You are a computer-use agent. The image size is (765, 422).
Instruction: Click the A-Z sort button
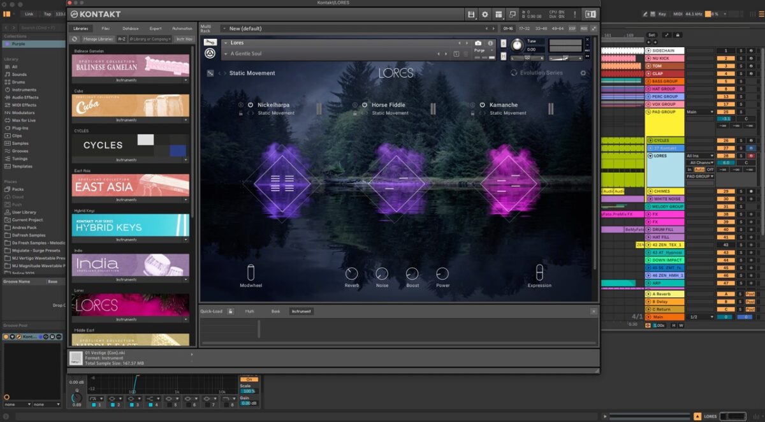point(121,40)
